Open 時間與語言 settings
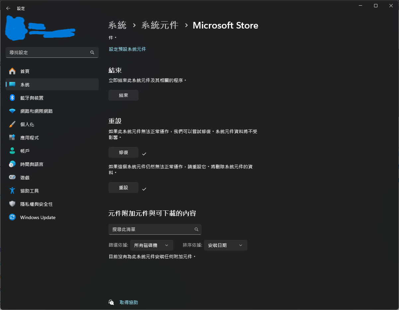 tap(52, 164)
